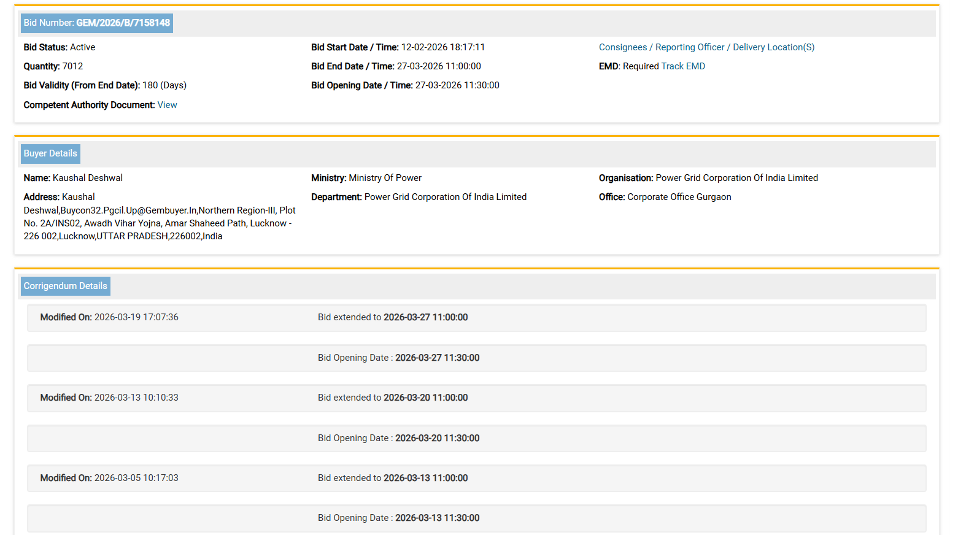Select the Buyer Details section header
Image resolution: width=958 pixels, height=535 pixels.
tap(50, 153)
